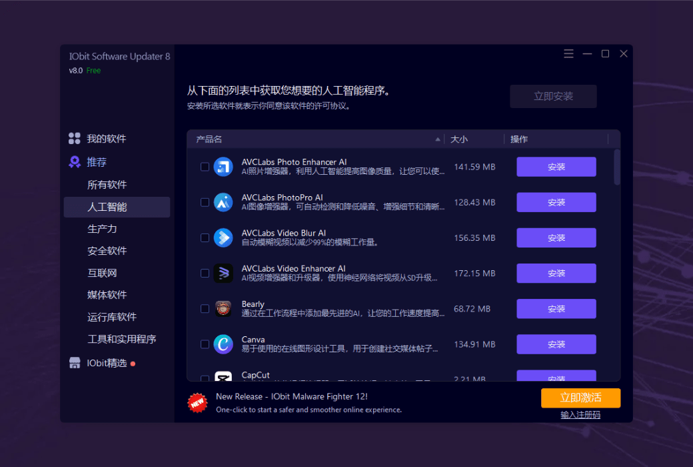Click the 172.15 MB size value

[x=474, y=273]
